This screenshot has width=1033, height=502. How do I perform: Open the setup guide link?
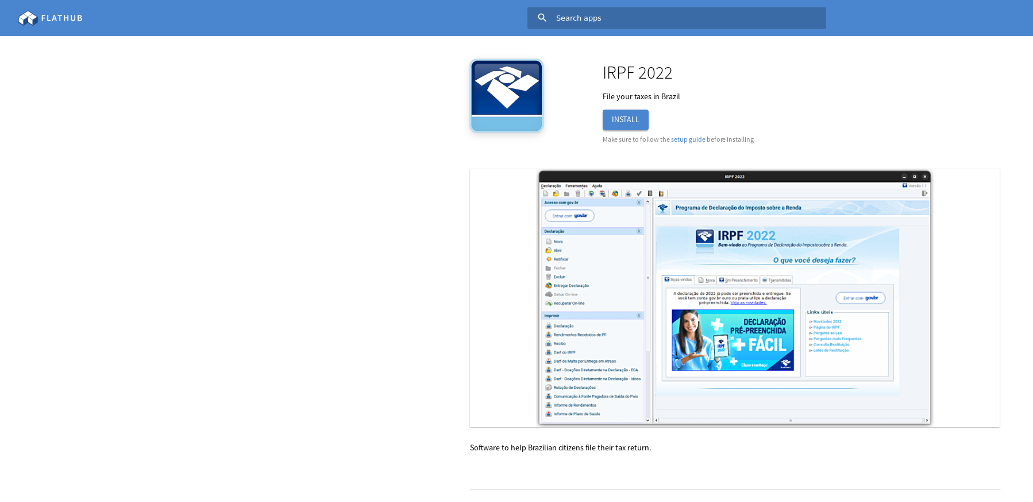pos(688,139)
